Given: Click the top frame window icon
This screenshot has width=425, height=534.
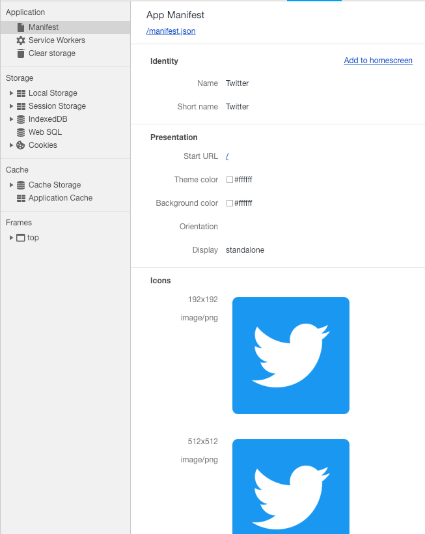Looking at the screenshot, I should coord(21,238).
